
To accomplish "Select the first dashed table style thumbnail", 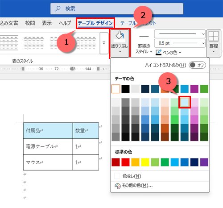I will coord(8,43).
